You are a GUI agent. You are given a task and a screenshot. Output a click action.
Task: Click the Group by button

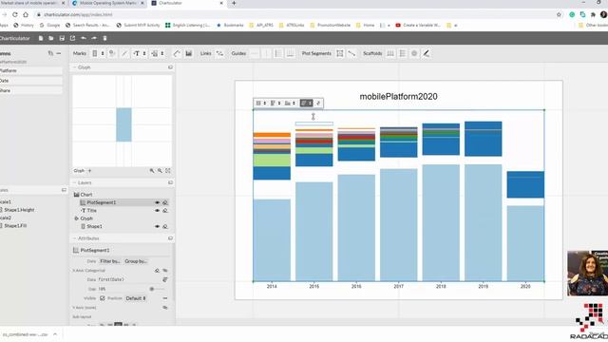tap(136, 261)
